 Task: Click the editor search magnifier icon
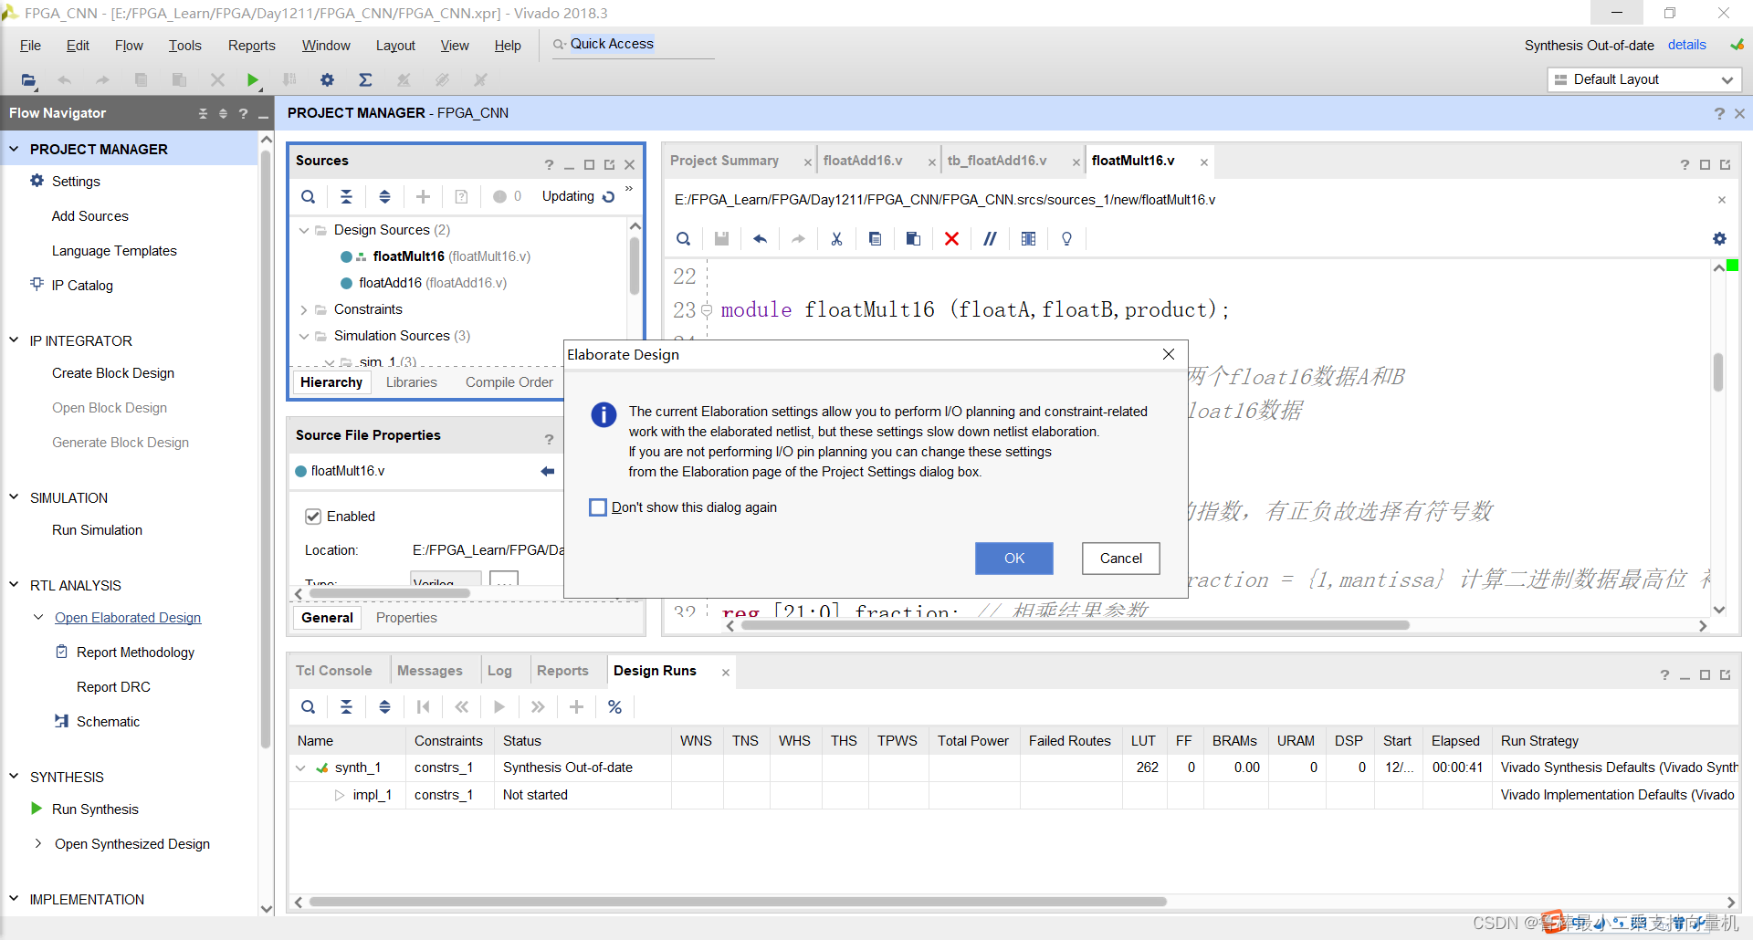pos(683,239)
